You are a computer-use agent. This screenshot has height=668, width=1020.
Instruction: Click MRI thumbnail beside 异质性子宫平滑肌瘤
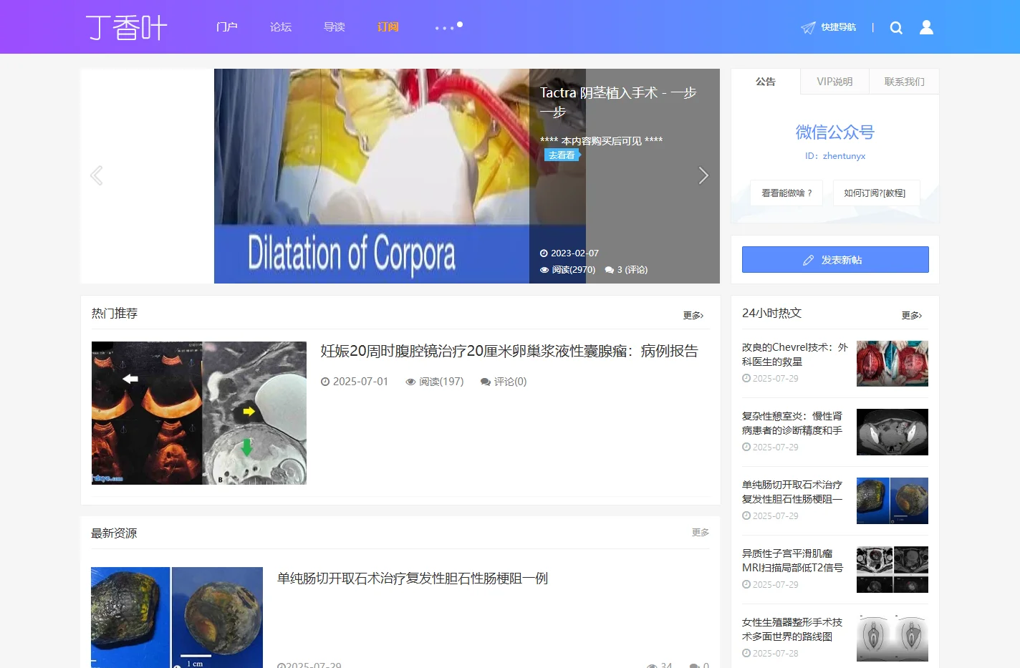[x=892, y=570]
